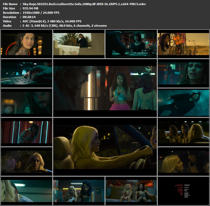This screenshot has width=210, height=206.
Task: Open thumbnail of two women in shop aisle
Action: (x=79, y=191)
